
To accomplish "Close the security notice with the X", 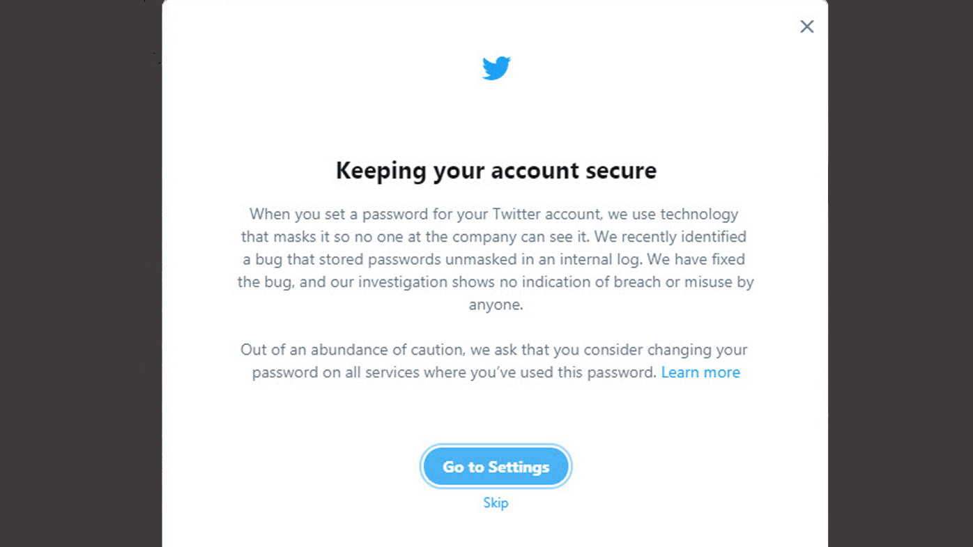I will [x=806, y=26].
